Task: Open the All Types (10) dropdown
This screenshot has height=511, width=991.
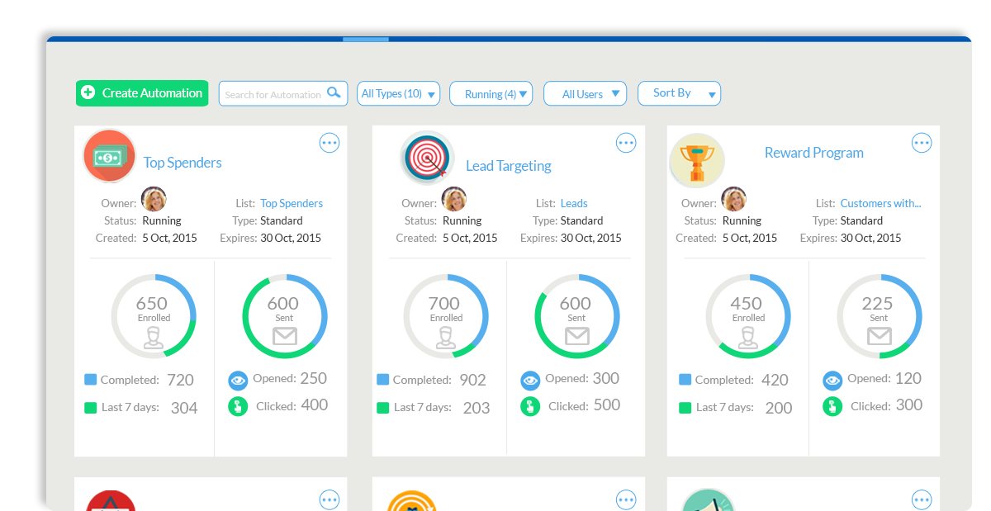Action: coord(398,93)
